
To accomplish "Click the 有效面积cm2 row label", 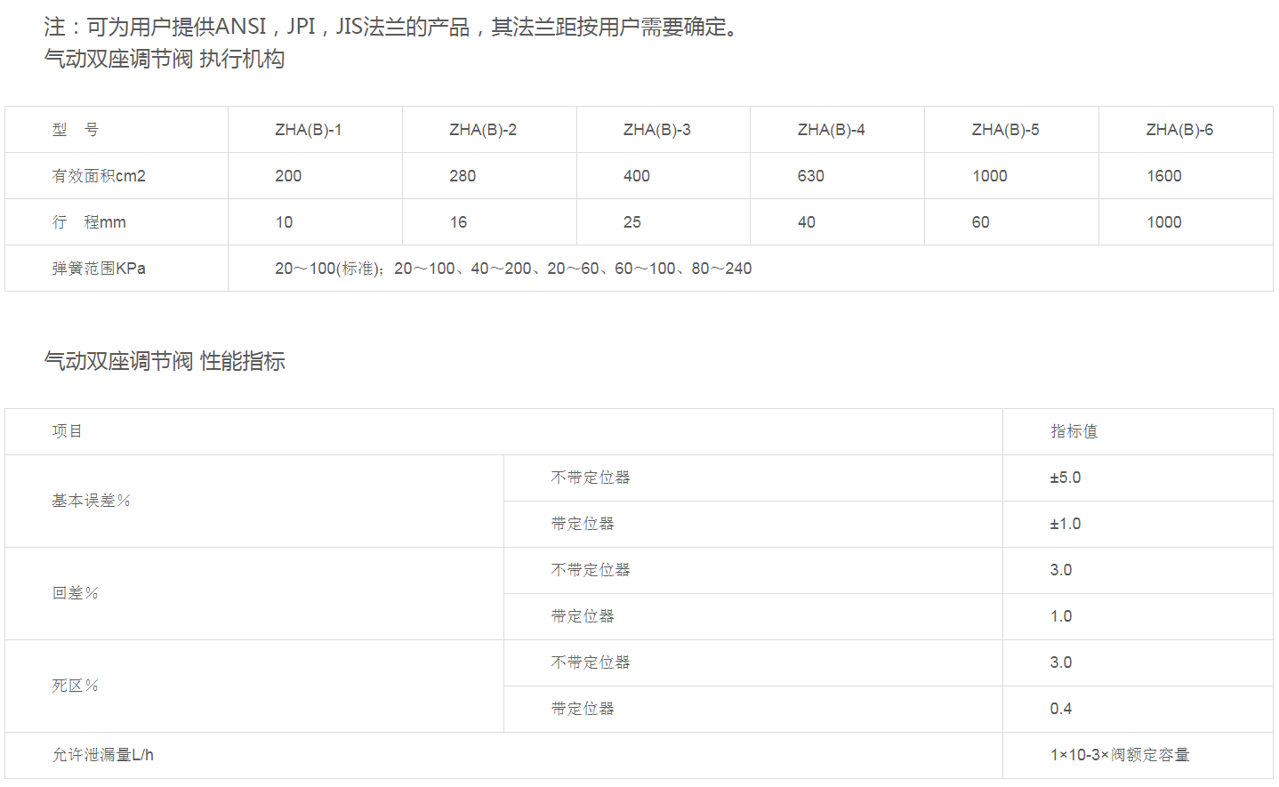I will click(x=99, y=176).
